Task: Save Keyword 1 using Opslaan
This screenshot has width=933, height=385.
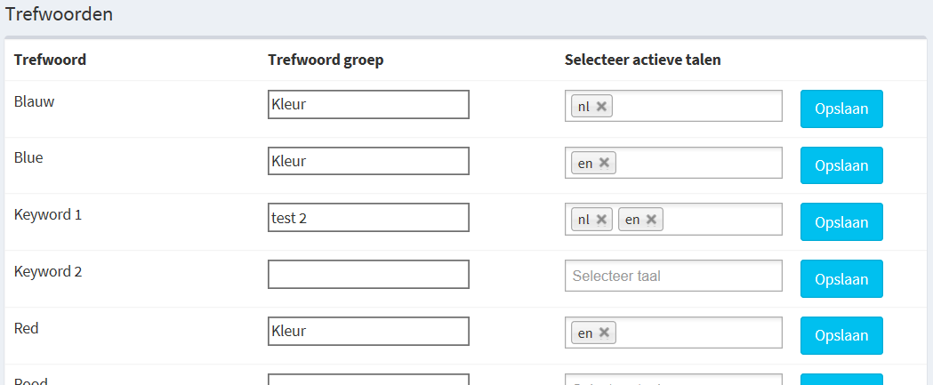Action: 841,222
